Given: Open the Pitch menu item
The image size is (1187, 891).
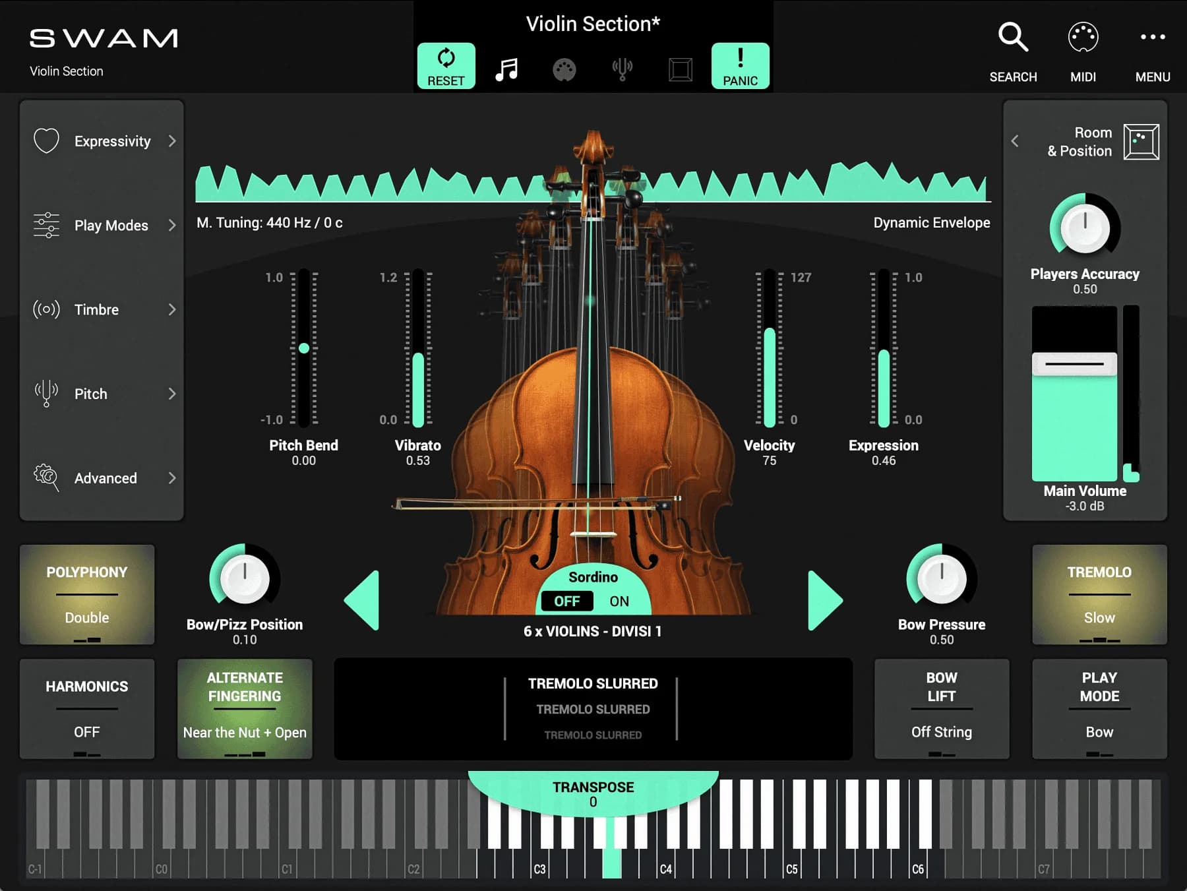Looking at the screenshot, I should click(104, 394).
